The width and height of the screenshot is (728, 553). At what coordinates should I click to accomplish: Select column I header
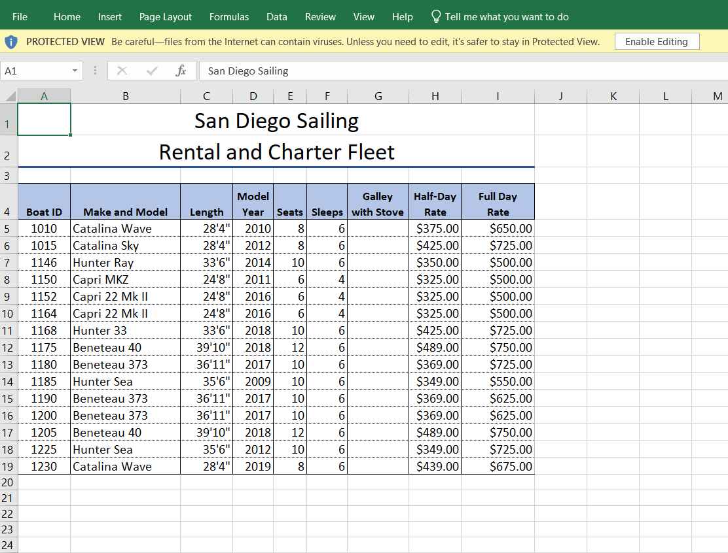[x=498, y=96]
